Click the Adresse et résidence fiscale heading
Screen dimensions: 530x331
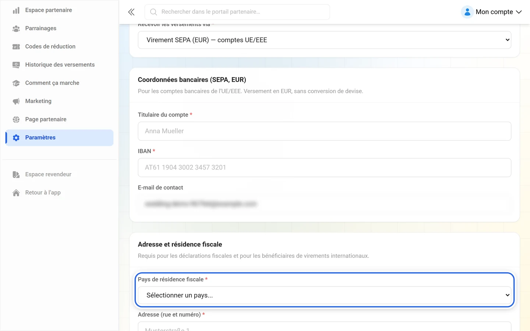[180, 245]
